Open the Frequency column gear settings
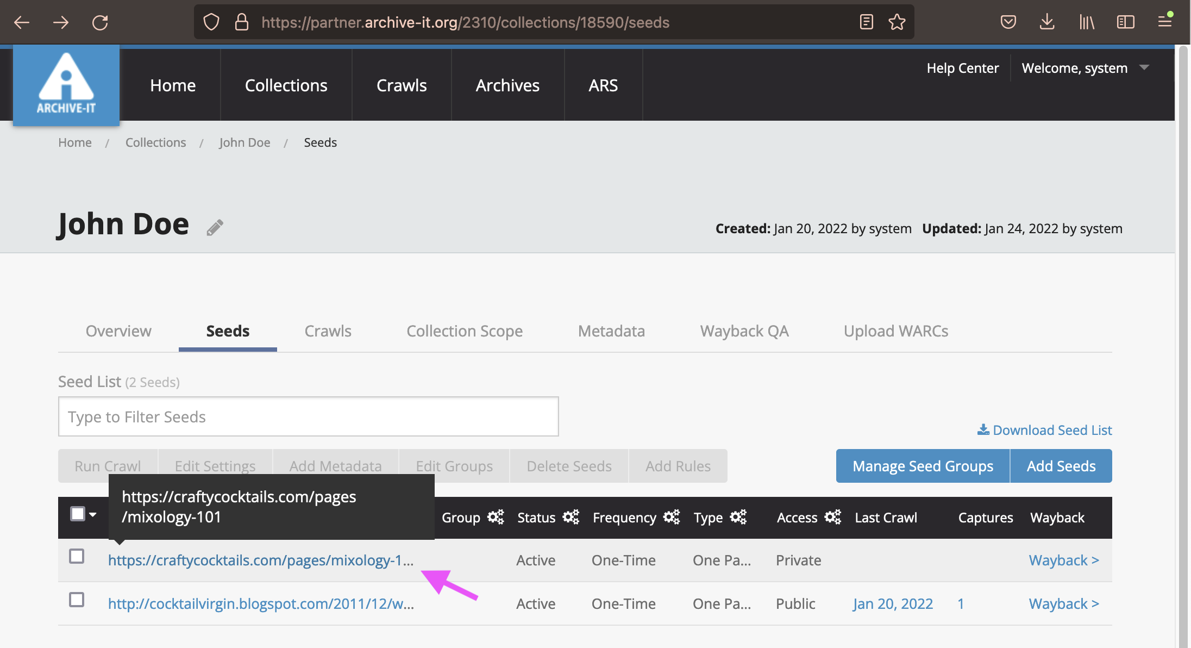The height and width of the screenshot is (648, 1191). (672, 517)
